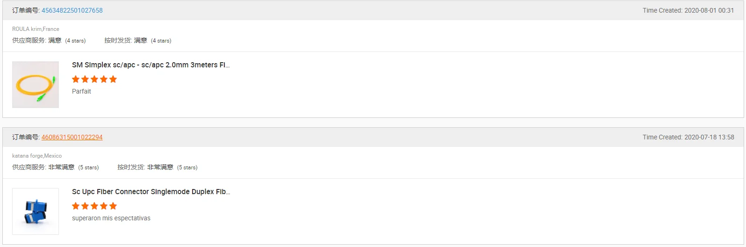The width and height of the screenshot is (746, 247).
Task: Click the blue SC connector product thumbnail
Action: pyautogui.click(x=36, y=211)
